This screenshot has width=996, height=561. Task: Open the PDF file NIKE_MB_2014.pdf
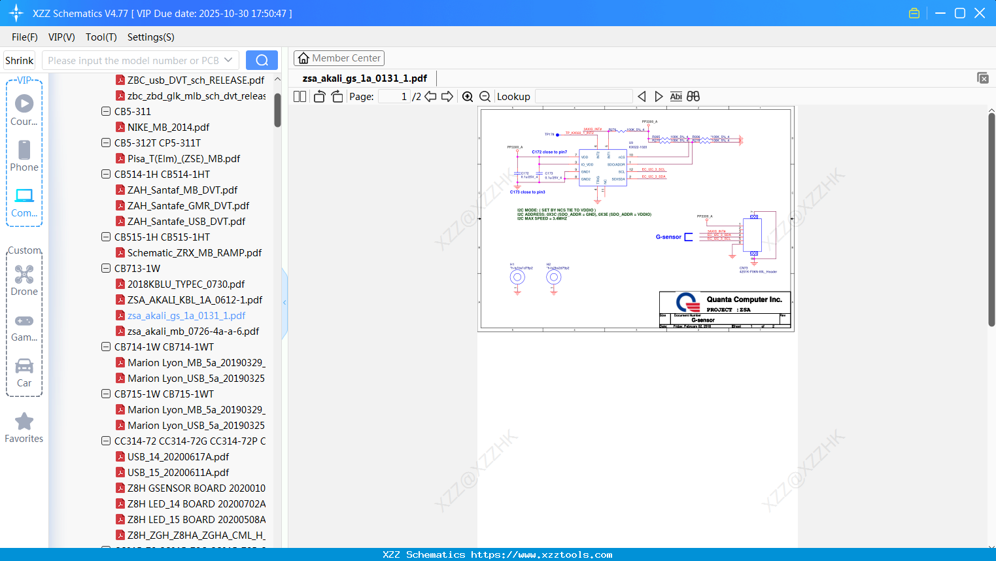(168, 127)
